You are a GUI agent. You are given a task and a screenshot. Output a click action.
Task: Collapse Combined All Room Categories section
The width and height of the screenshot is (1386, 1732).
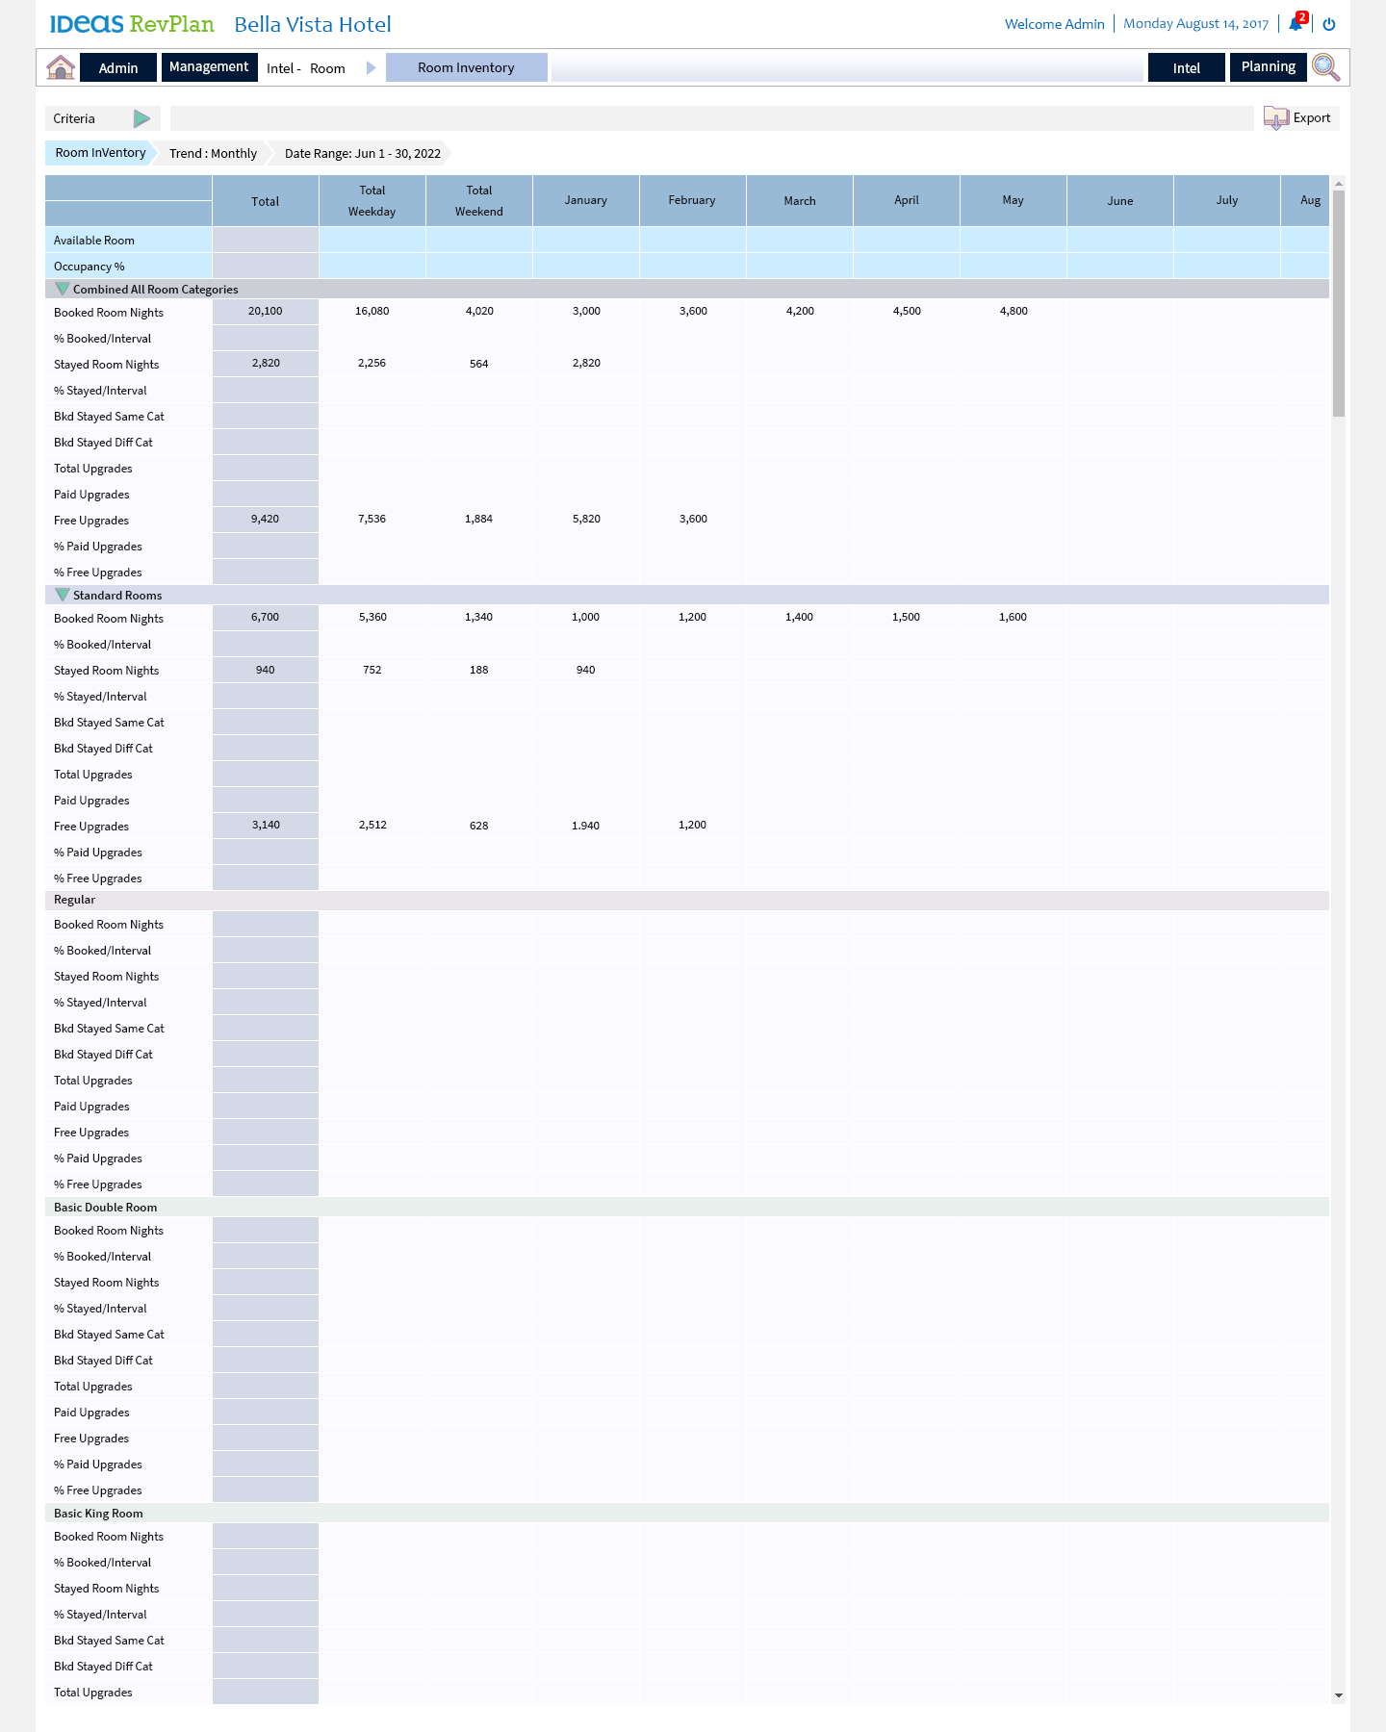63,289
